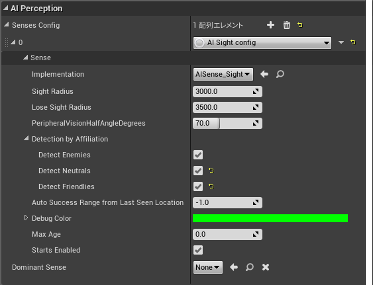Viewport: 373px width, 285px height.
Task: Click the Sight Radius property label
Action: click(52, 91)
